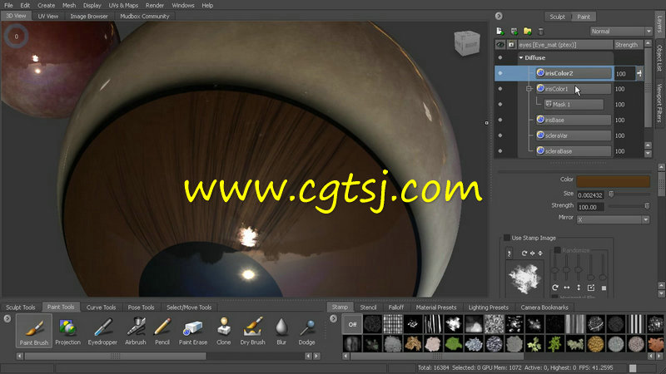666x374 pixels.
Task: Toggle visibility of irisColor2 layer
Action: [500, 73]
